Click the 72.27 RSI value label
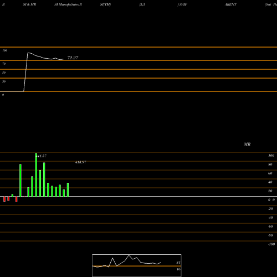 point(73,58)
